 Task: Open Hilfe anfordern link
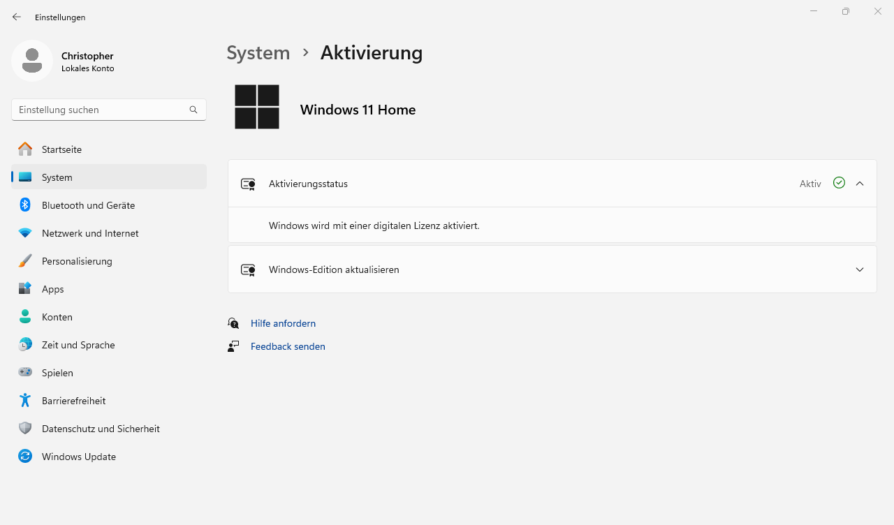point(283,323)
